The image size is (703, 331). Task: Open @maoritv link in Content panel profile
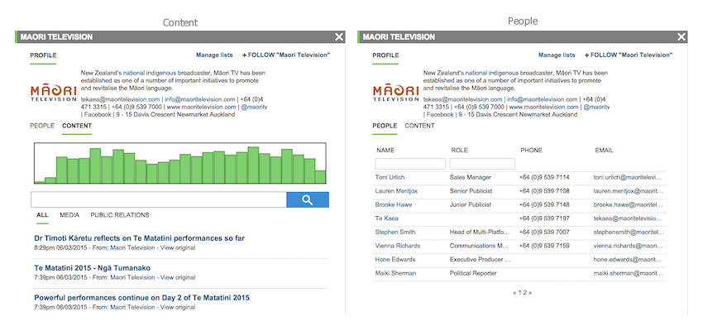254,108
